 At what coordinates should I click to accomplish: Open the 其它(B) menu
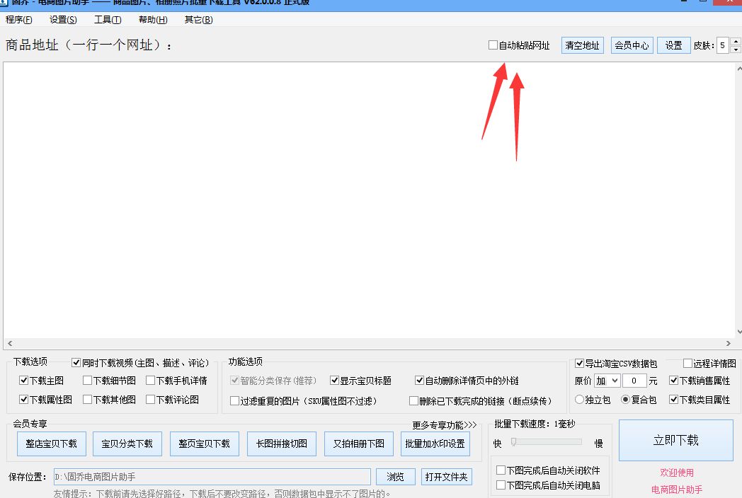tap(198, 19)
